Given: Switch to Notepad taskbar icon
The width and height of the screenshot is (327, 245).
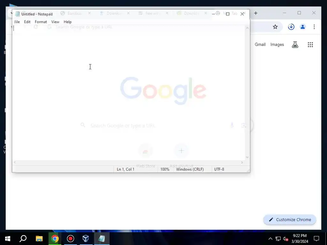Looking at the screenshot, I should [x=102, y=239].
